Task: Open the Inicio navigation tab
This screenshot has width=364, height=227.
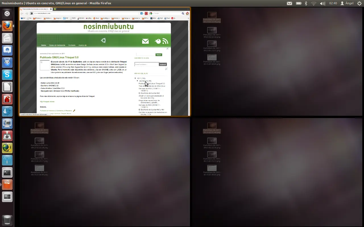Action: coord(44,45)
